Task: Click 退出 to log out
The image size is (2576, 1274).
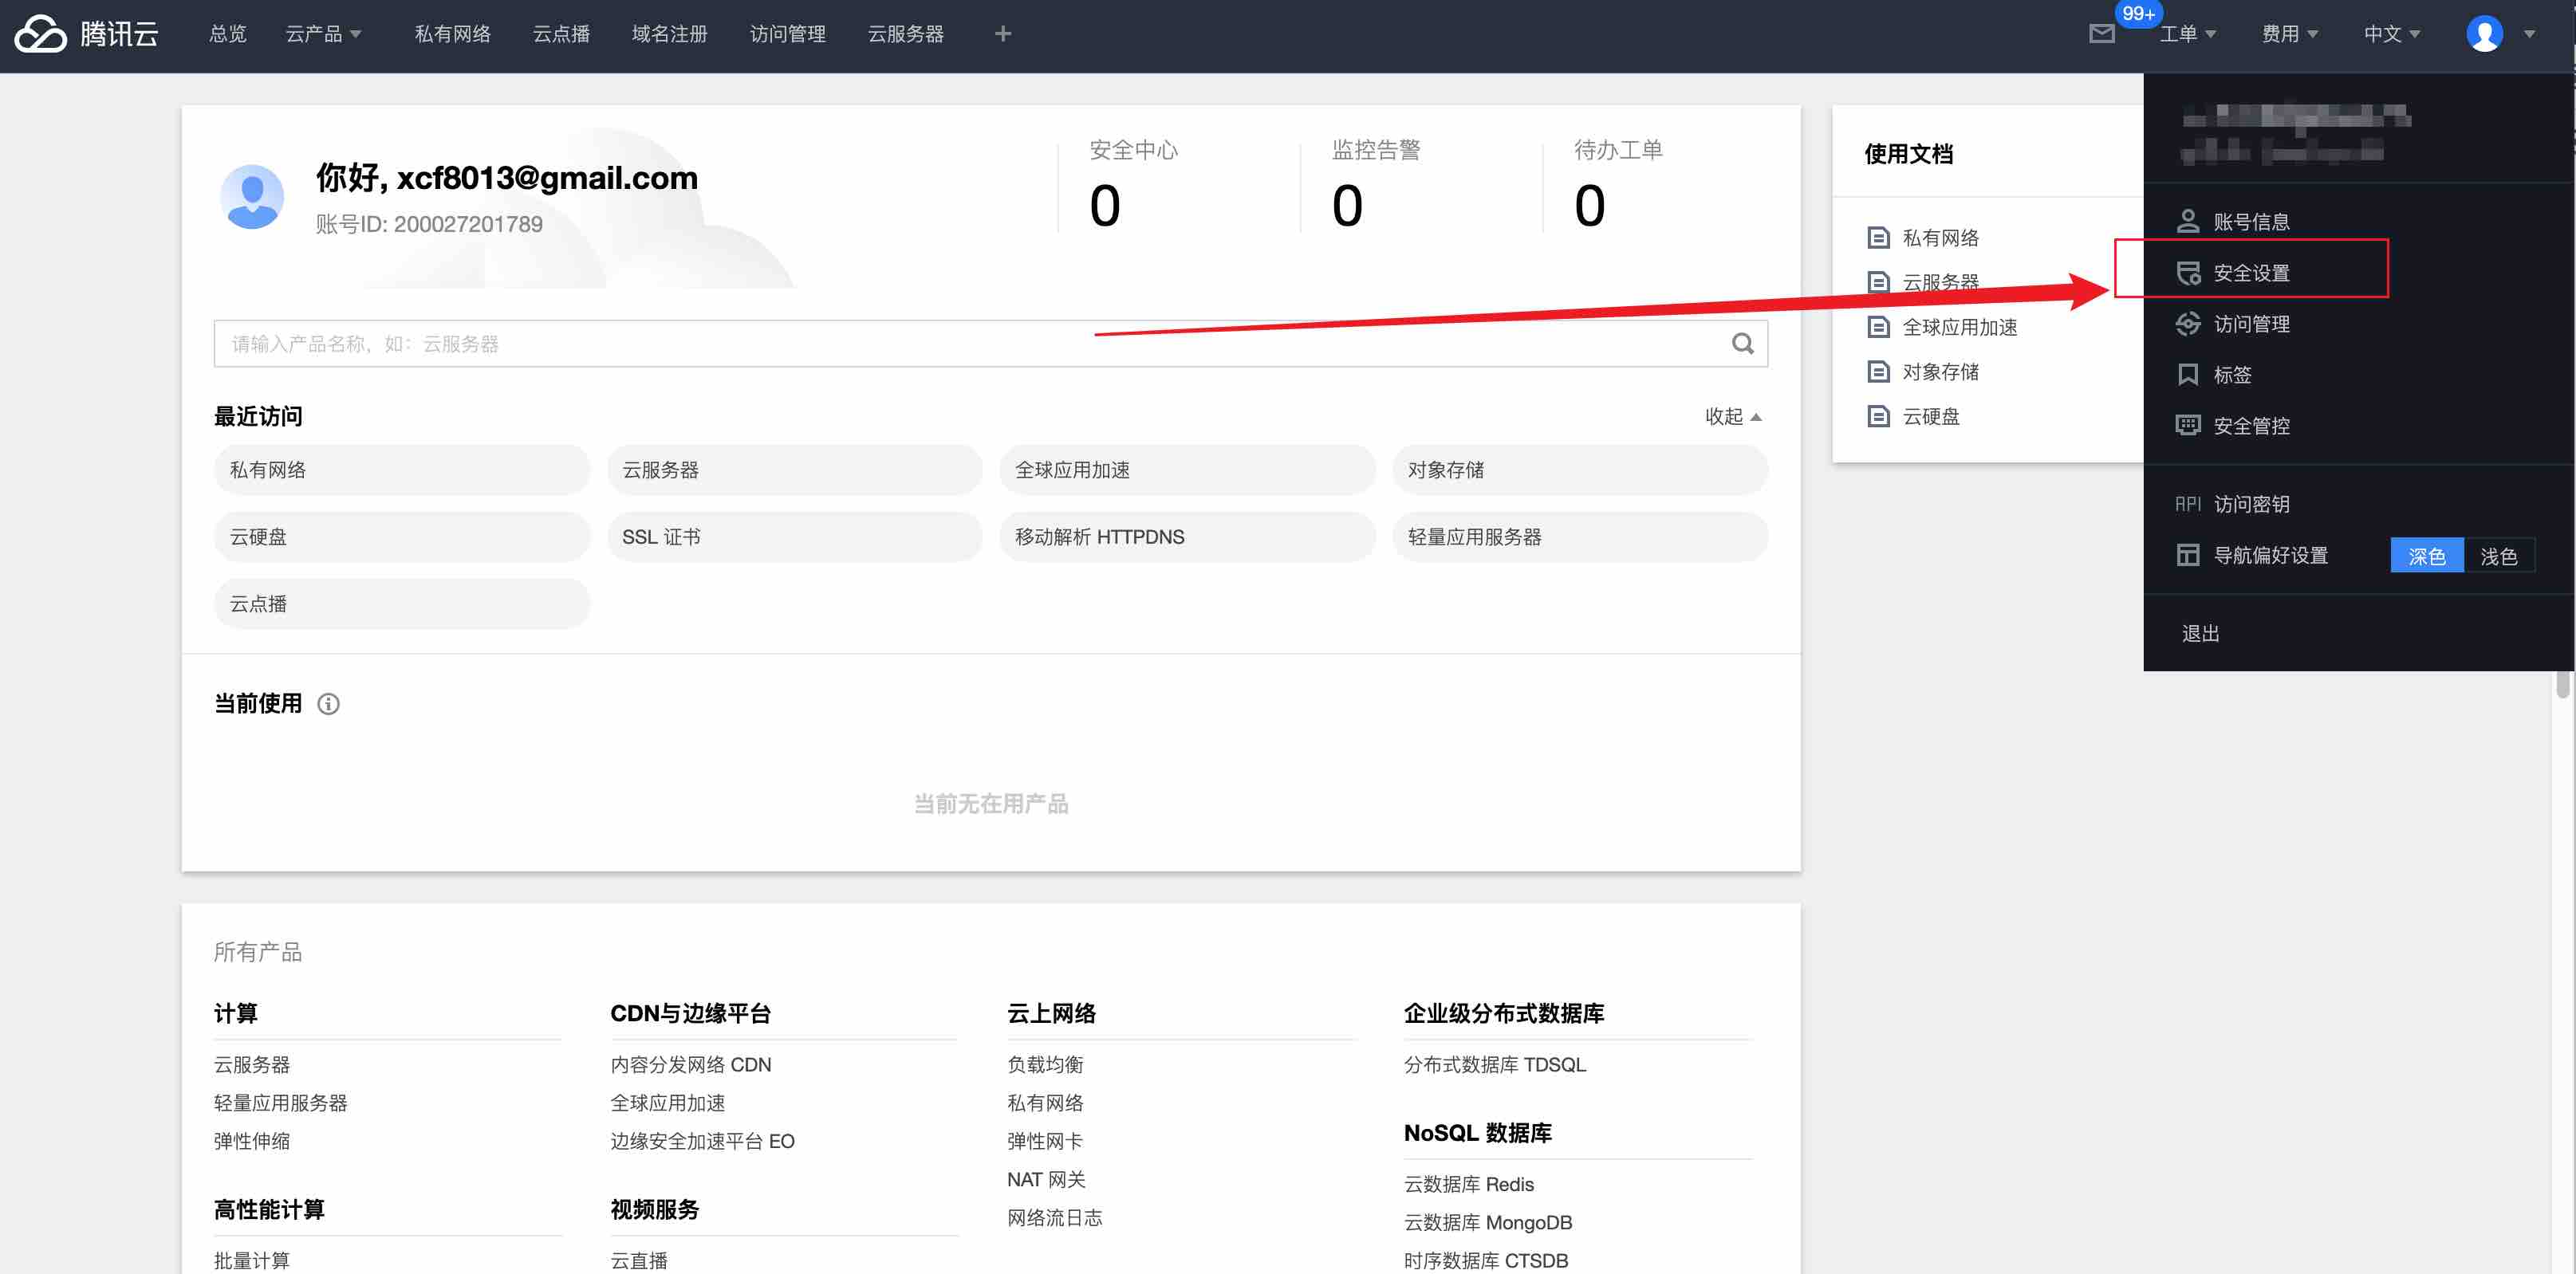Action: click(2200, 633)
